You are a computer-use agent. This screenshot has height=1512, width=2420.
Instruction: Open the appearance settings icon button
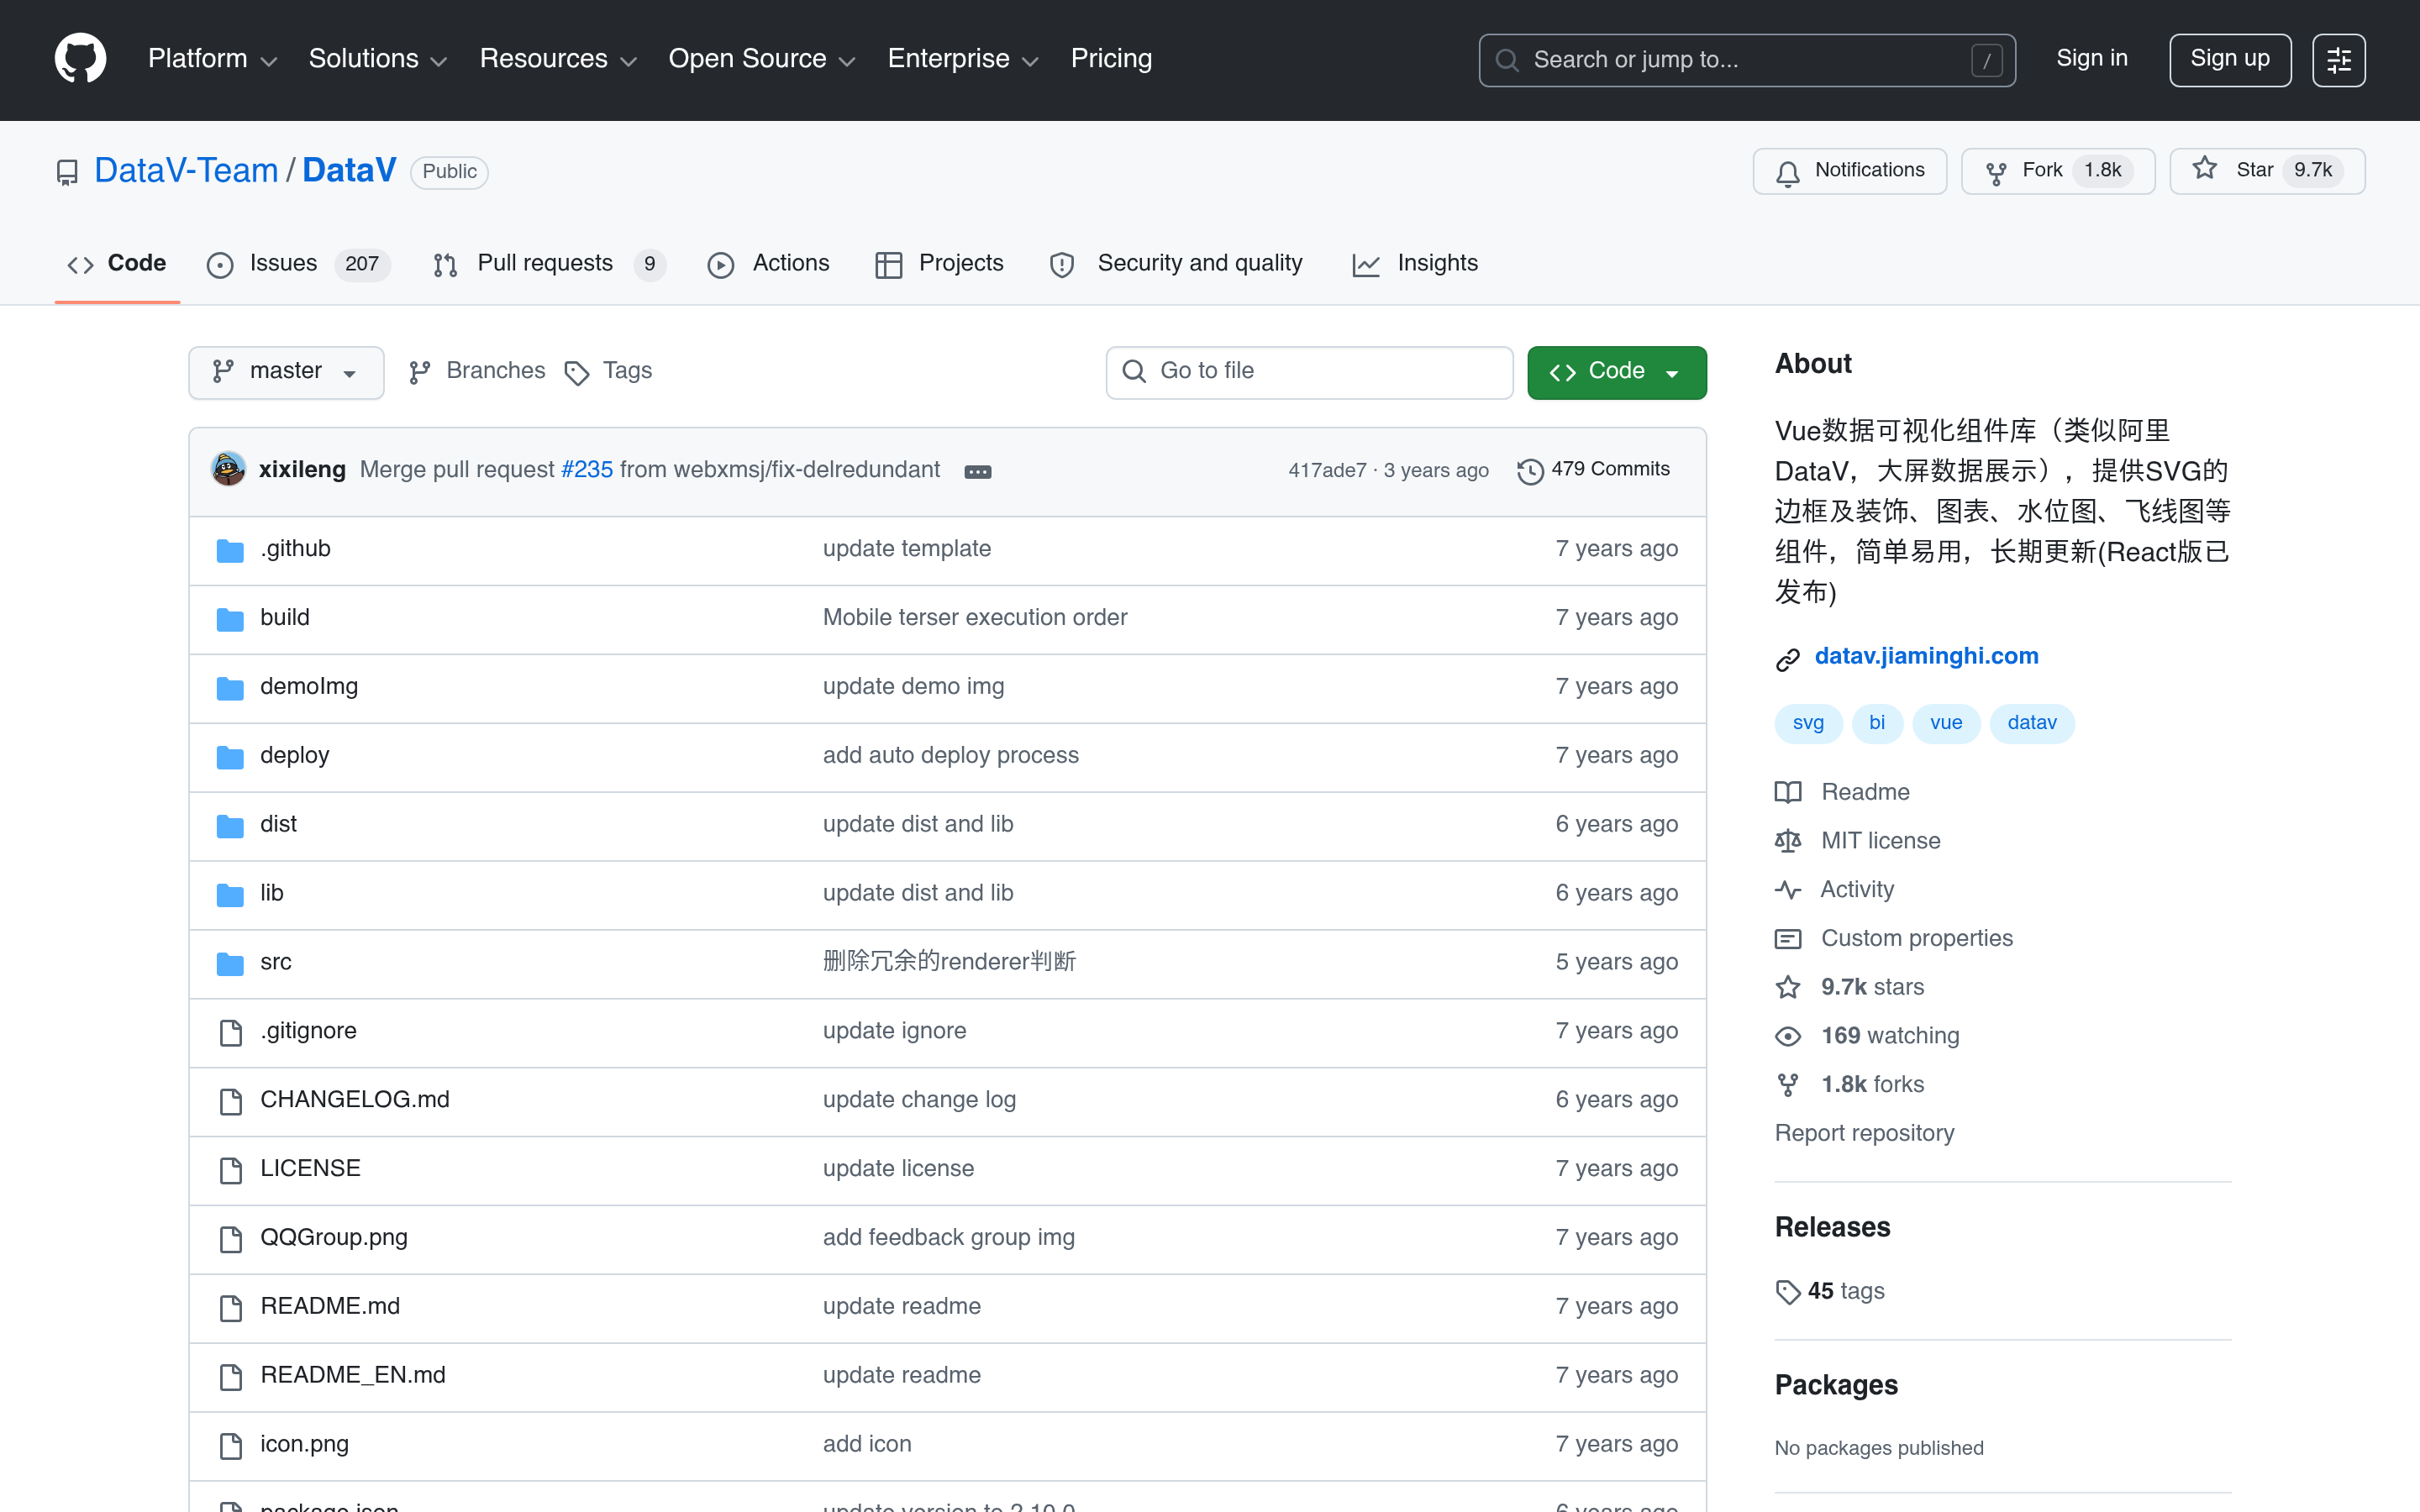coord(2338,60)
